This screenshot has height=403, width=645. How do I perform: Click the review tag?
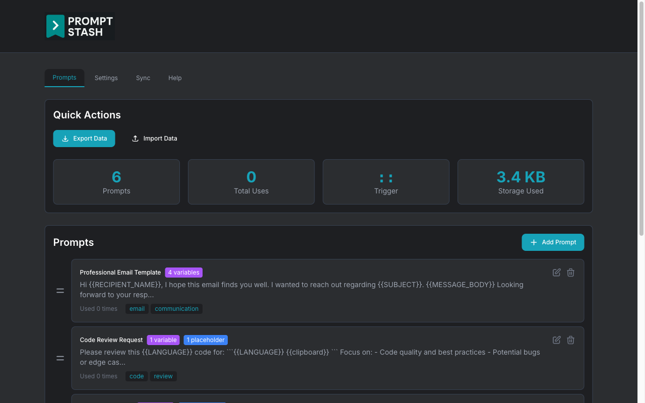tap(163, 376)
